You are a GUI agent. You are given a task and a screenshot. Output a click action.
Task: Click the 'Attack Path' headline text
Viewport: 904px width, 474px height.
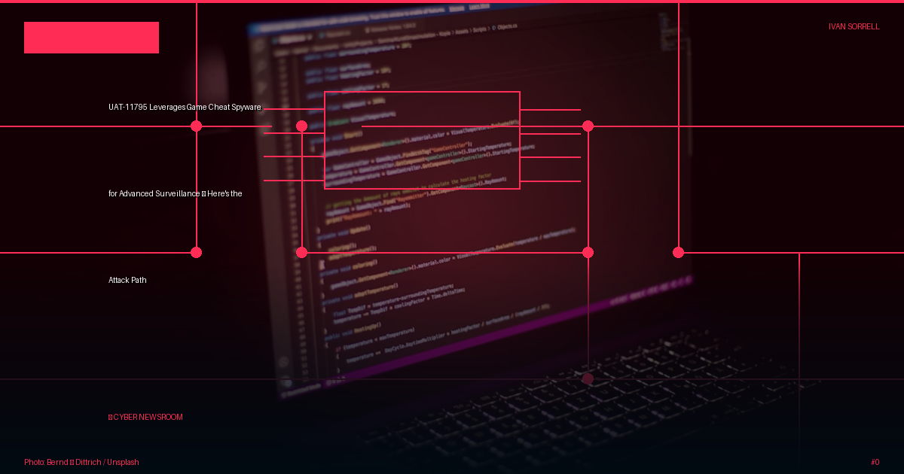click(127, 281)
